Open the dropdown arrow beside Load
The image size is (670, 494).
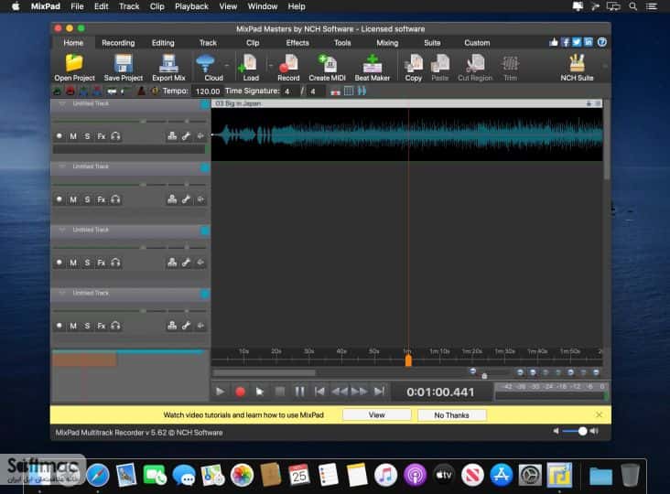tap(270, 66)
